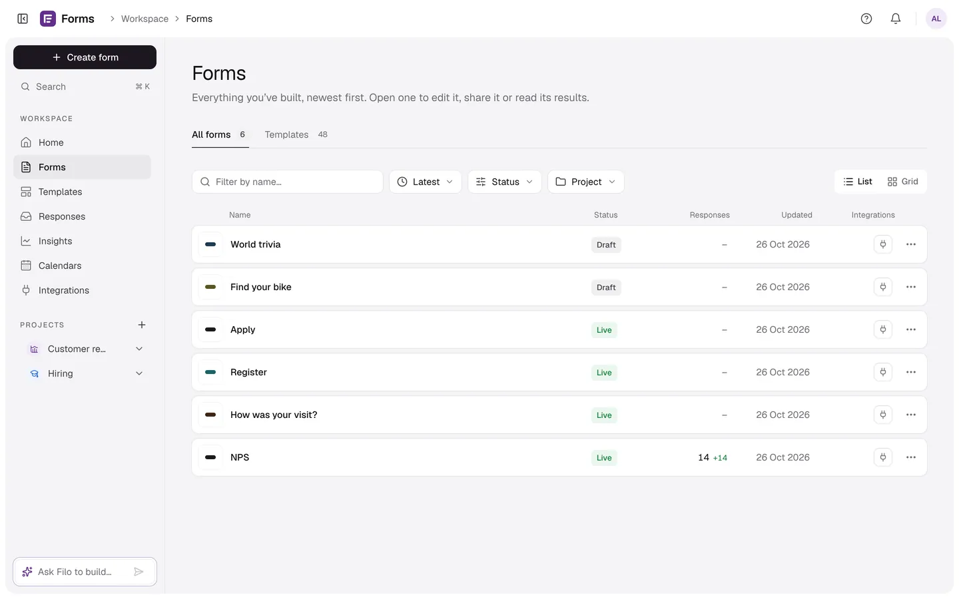Switch to Grid view
959x599 pixels.
pos(902,182)
